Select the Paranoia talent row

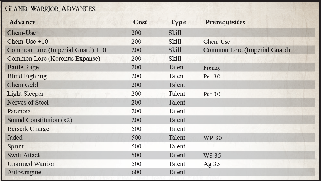pos(160,111)
